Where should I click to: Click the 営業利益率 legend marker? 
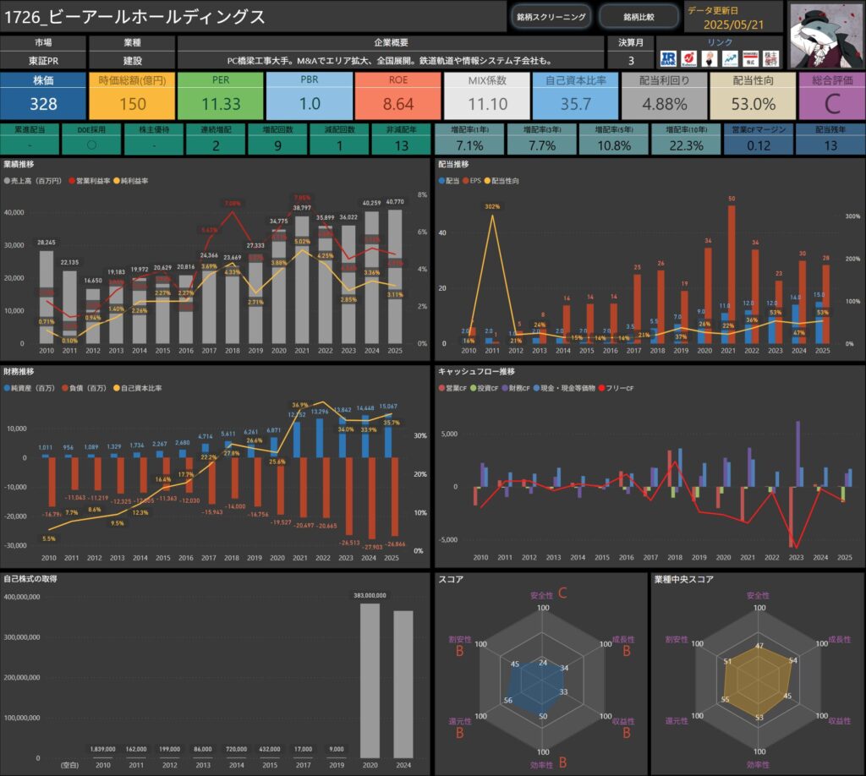72,181
